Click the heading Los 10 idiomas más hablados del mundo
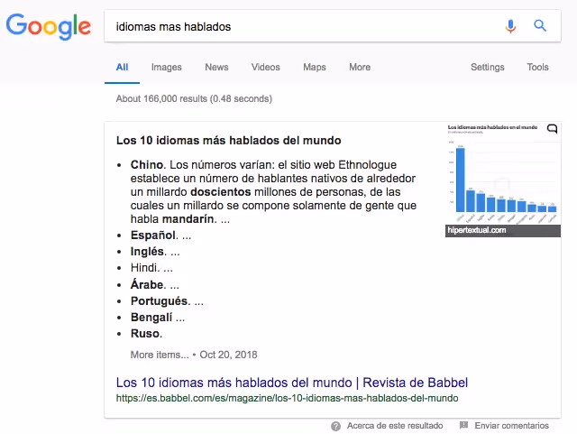577x434 pixels. (x=228, y=141)
